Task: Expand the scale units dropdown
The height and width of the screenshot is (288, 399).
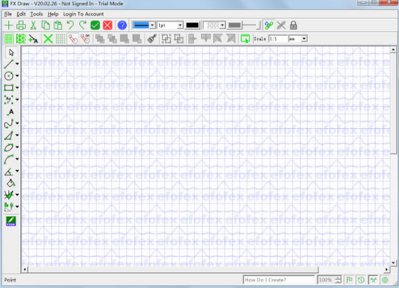Action: [x=298, y=39]
